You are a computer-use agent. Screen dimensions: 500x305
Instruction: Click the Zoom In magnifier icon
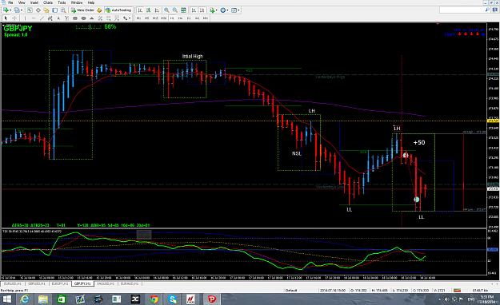click(x=166, y=10)
